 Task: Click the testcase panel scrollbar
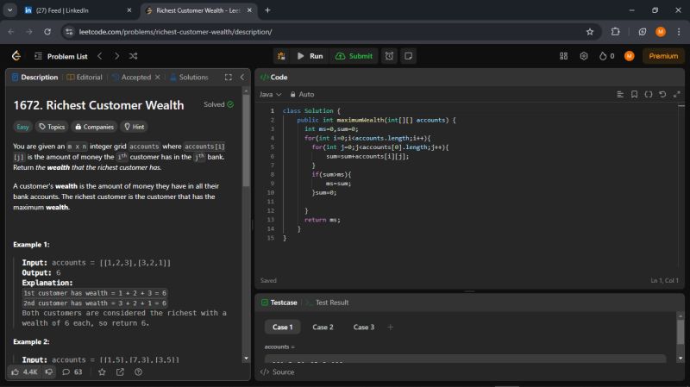point(681,333)
